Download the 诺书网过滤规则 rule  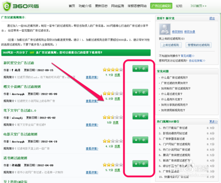tap(140, 164)
